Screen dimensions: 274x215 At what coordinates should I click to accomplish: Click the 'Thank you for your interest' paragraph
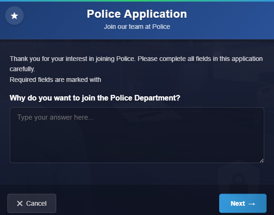136,64
